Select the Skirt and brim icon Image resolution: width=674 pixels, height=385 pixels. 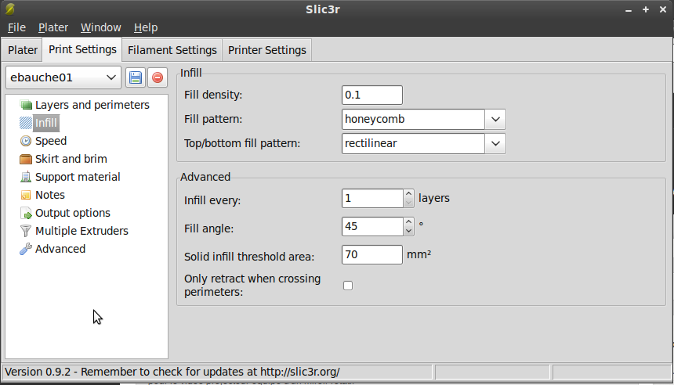pos(26,159)
